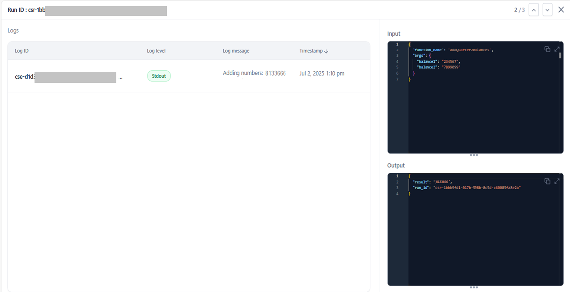Image resolution: width=570 pixels, height=292 pixels.
Task: Click the Input editor vertical scrollbar
Action: (x=560, y=55)
